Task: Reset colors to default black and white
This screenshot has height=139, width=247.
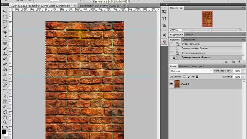Action: point(3,127)
